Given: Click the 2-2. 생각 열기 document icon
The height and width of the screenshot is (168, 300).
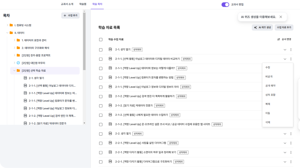Looking at the screenshot, I should click(110, 134).
